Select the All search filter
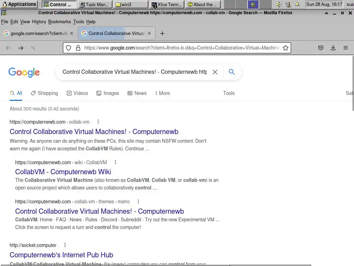The width and height of the screenshot is (354, 266). coord(16,93)
